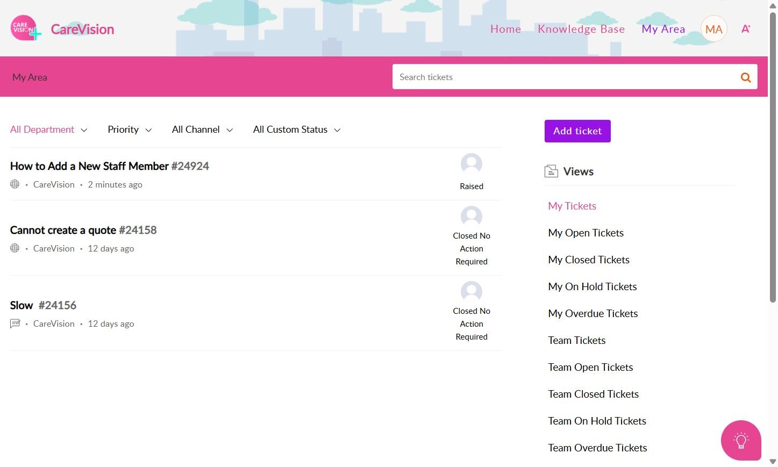Expand the All Department filter

tap(48, 130)
